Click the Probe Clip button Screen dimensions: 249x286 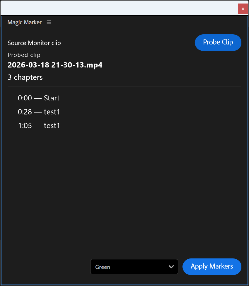[218, 42]
